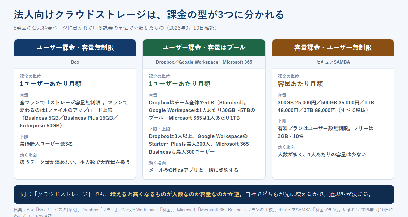Click the 課金の単位 label in the セキュアSAMBA card
Screen dimensions: 408x217
pos(288,76)
